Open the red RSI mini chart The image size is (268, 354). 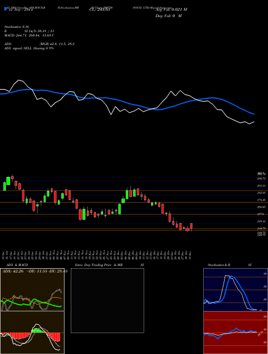click(x=235, y=333)
